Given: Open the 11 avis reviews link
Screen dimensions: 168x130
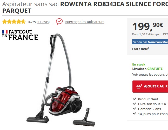Looking at the screenshot, I should (43, 22).
